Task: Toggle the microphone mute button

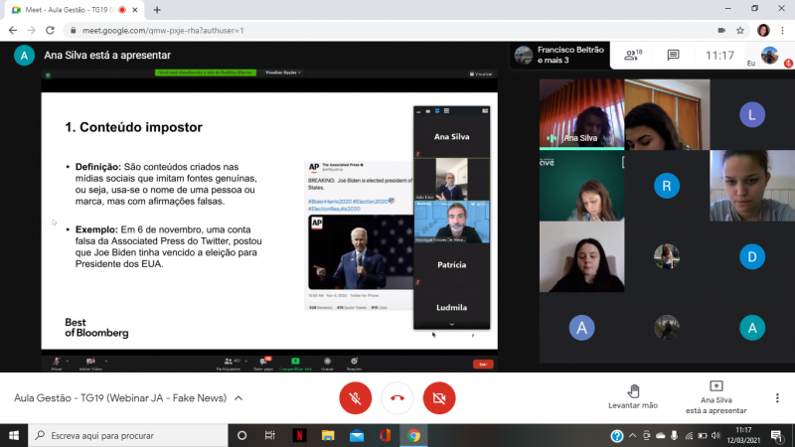Action: pyautogui.click(x=355, y=398)
